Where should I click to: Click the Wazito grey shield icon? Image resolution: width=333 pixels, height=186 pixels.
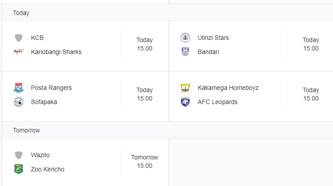click(19, 155)
